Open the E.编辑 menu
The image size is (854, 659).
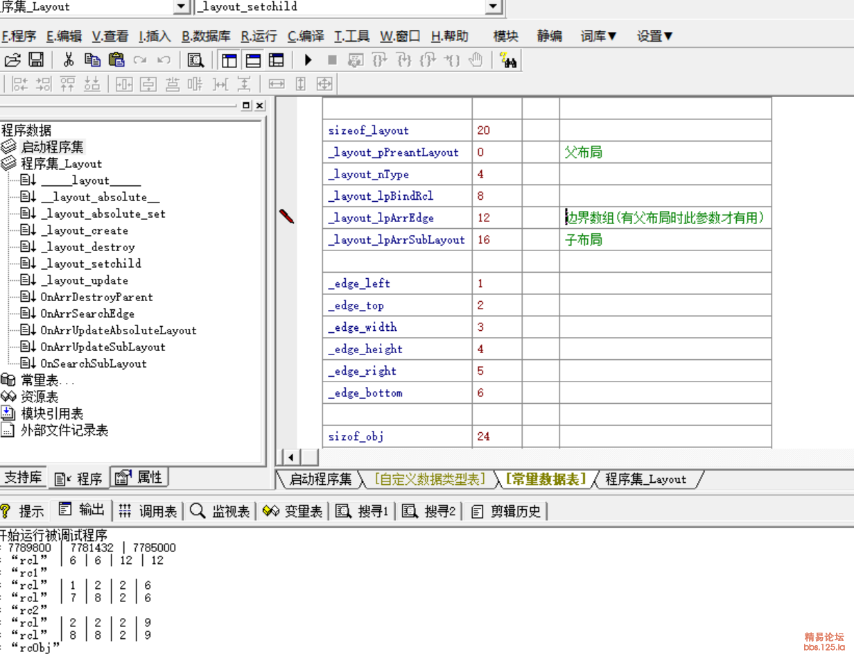click(64, 36)
